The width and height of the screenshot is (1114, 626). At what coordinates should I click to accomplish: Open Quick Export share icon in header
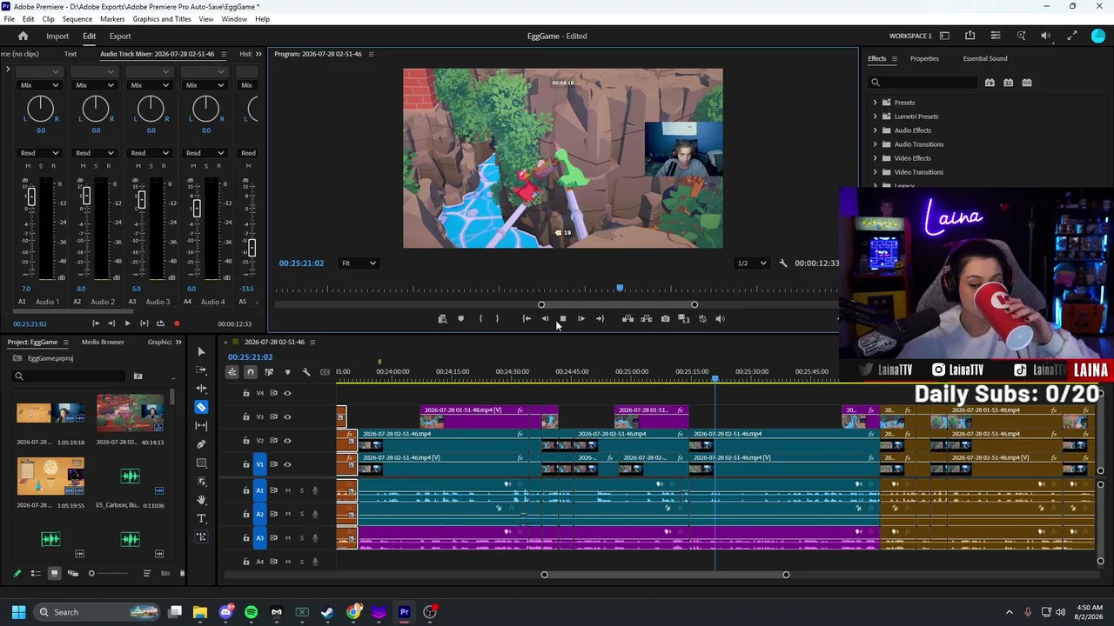[x=970, y=36]
